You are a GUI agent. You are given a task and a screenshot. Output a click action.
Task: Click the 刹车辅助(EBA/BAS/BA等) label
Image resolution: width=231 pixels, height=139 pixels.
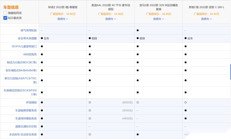coord(21,70)
